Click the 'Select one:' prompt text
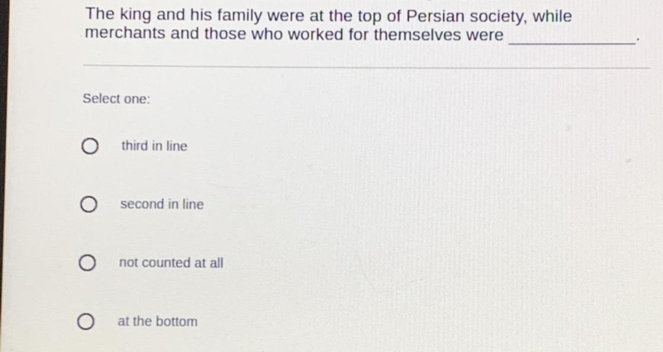 pos(117,99)
